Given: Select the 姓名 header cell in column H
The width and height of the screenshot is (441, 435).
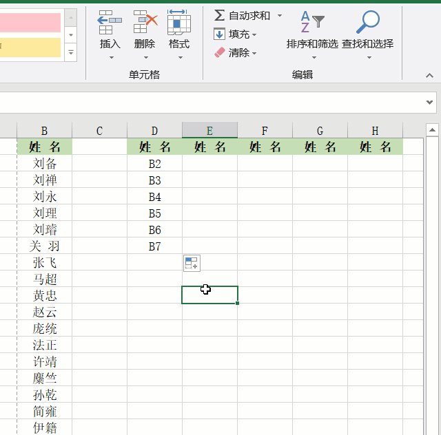Looking at the screenshot, I should pos(375,147).
